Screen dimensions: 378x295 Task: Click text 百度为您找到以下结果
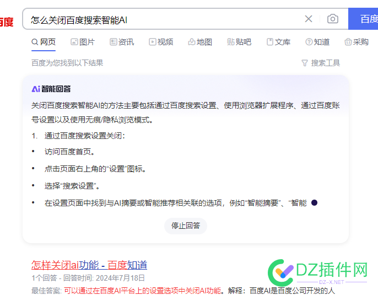(67, 63)
